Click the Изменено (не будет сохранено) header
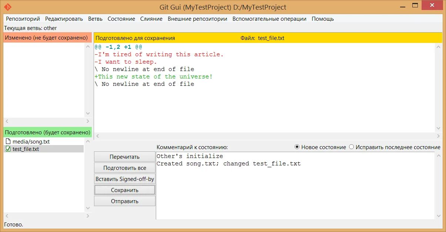 tap(48, 38)
